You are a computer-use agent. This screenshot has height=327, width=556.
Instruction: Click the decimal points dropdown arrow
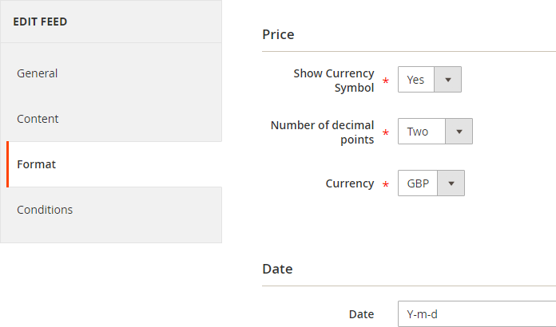(x=459, y=132)
